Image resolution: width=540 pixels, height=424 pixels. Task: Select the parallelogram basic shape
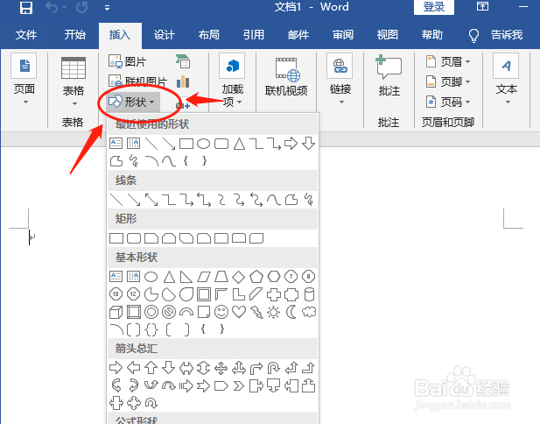[204, 277]
